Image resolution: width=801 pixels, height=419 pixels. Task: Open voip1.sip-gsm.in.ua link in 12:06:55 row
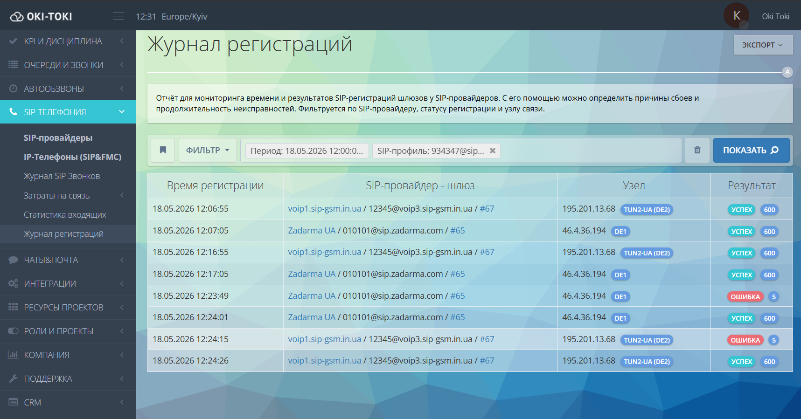coord(325,208)
